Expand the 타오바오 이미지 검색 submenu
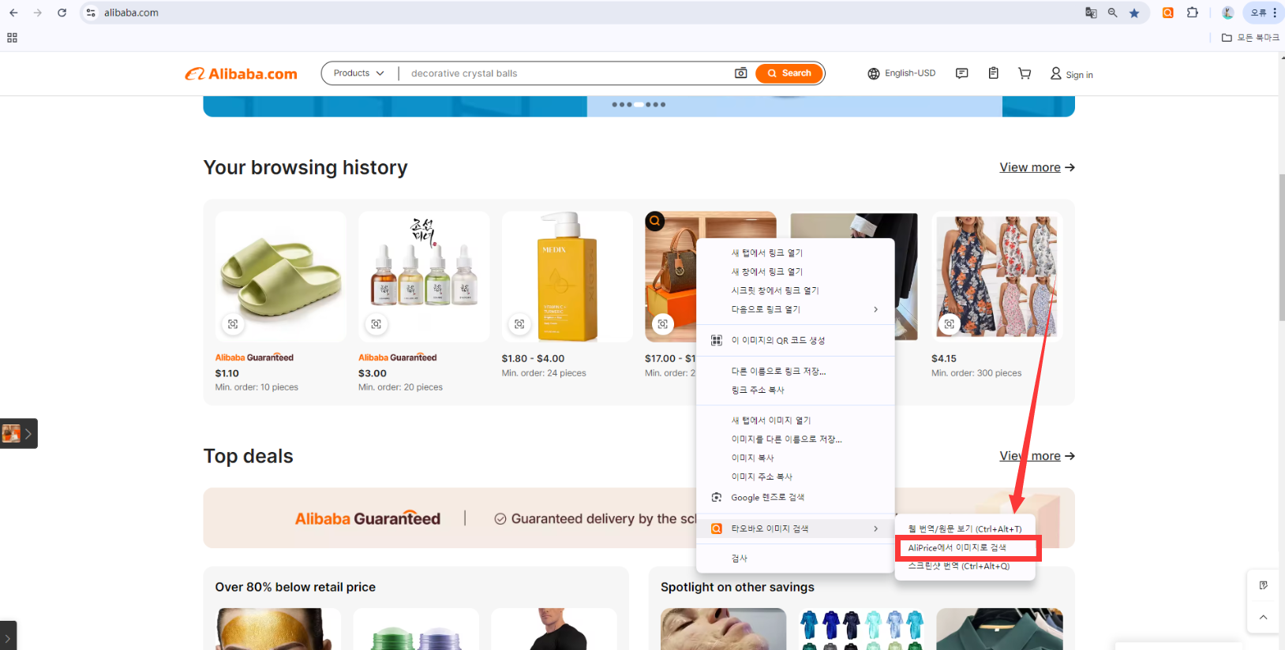Screen dimensions: 1285x650 coord(796,529)
